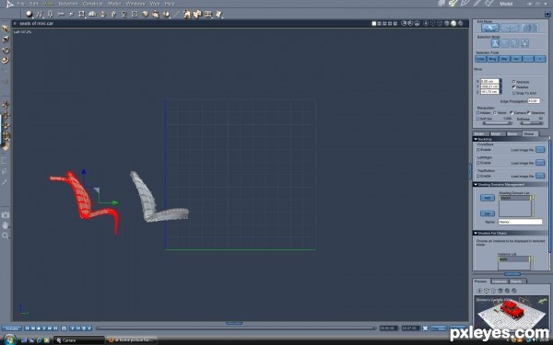The image size is (553, 345).
Task: Select fourth Selection Mode icon
Action: [524, 43]
